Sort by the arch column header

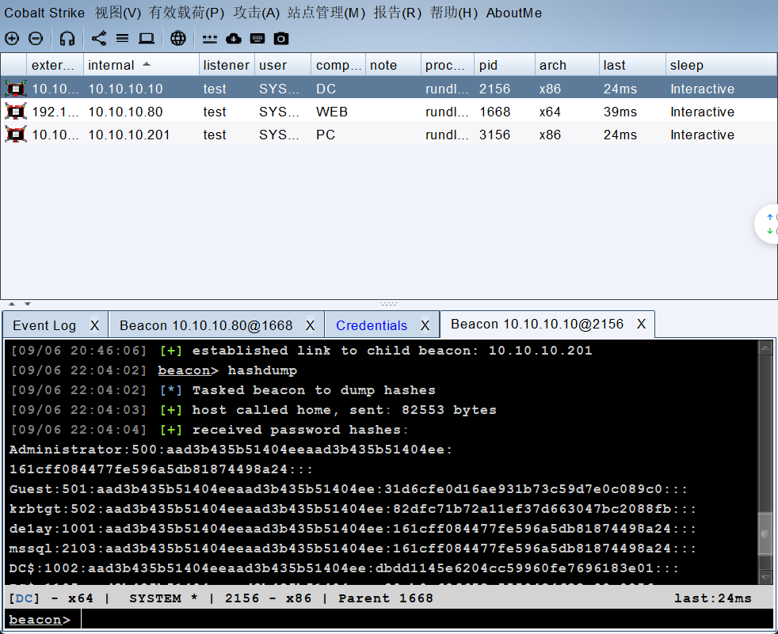567,65
